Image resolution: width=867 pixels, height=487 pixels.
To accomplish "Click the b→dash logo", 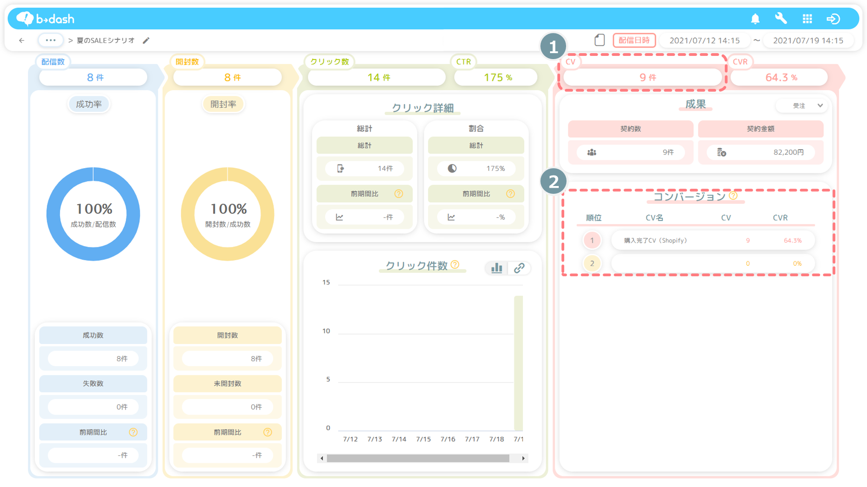I will click(x=45, y=19).
